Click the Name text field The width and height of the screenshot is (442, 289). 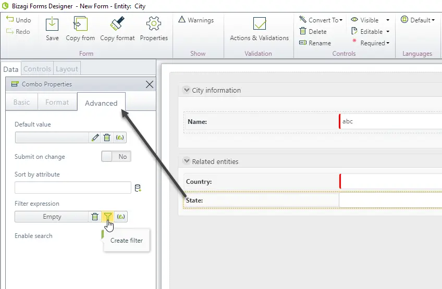391,121
